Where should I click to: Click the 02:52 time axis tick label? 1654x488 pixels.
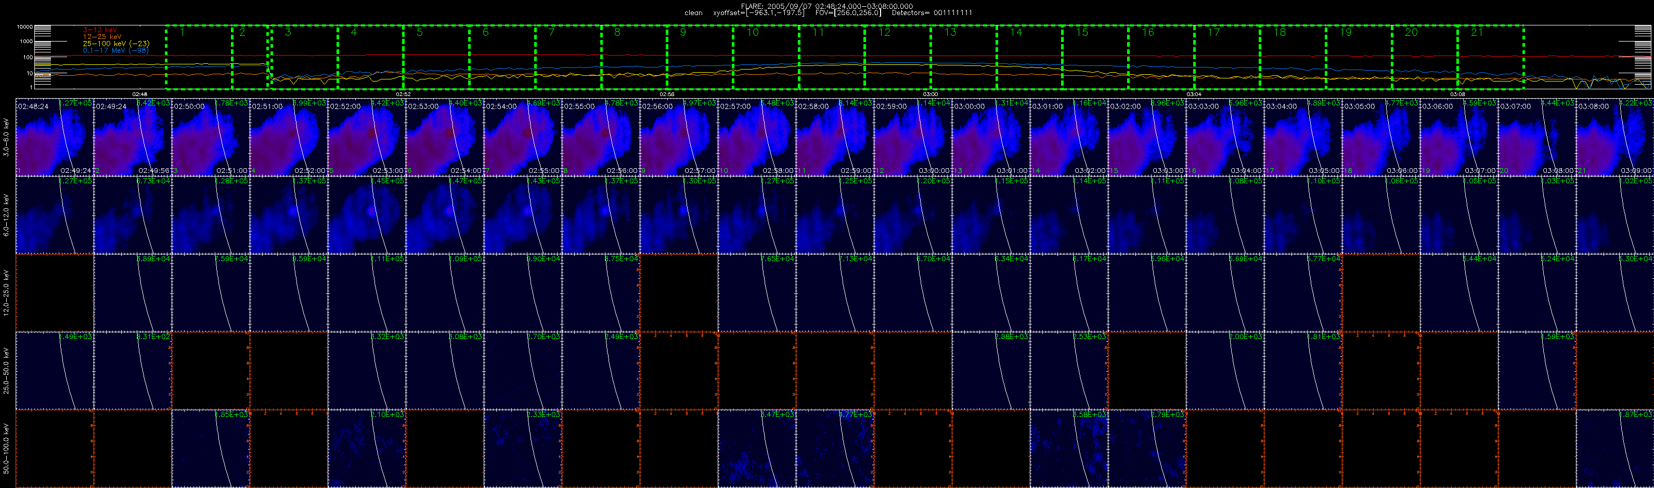coord(403,93)
